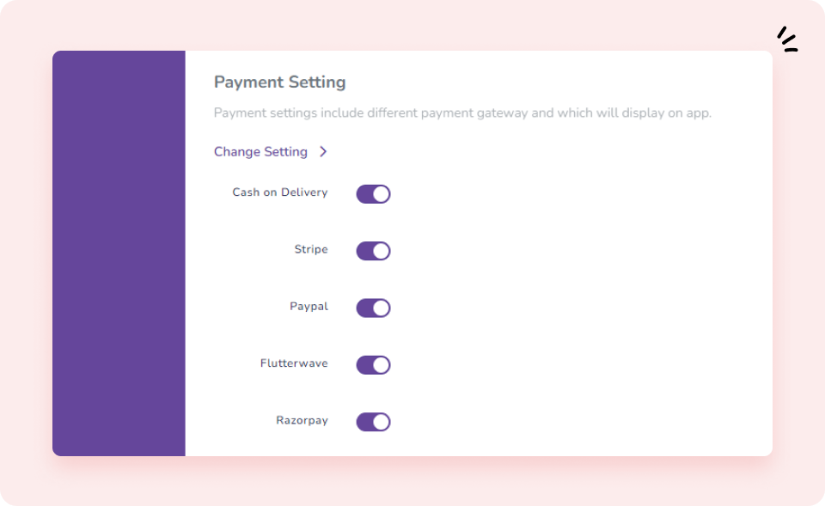Click the Paypal label text
825x506 pixels.
(309, 307)
